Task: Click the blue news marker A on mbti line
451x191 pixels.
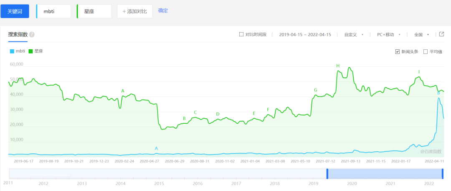Action: pyautogui.click(x=156, y=148)
